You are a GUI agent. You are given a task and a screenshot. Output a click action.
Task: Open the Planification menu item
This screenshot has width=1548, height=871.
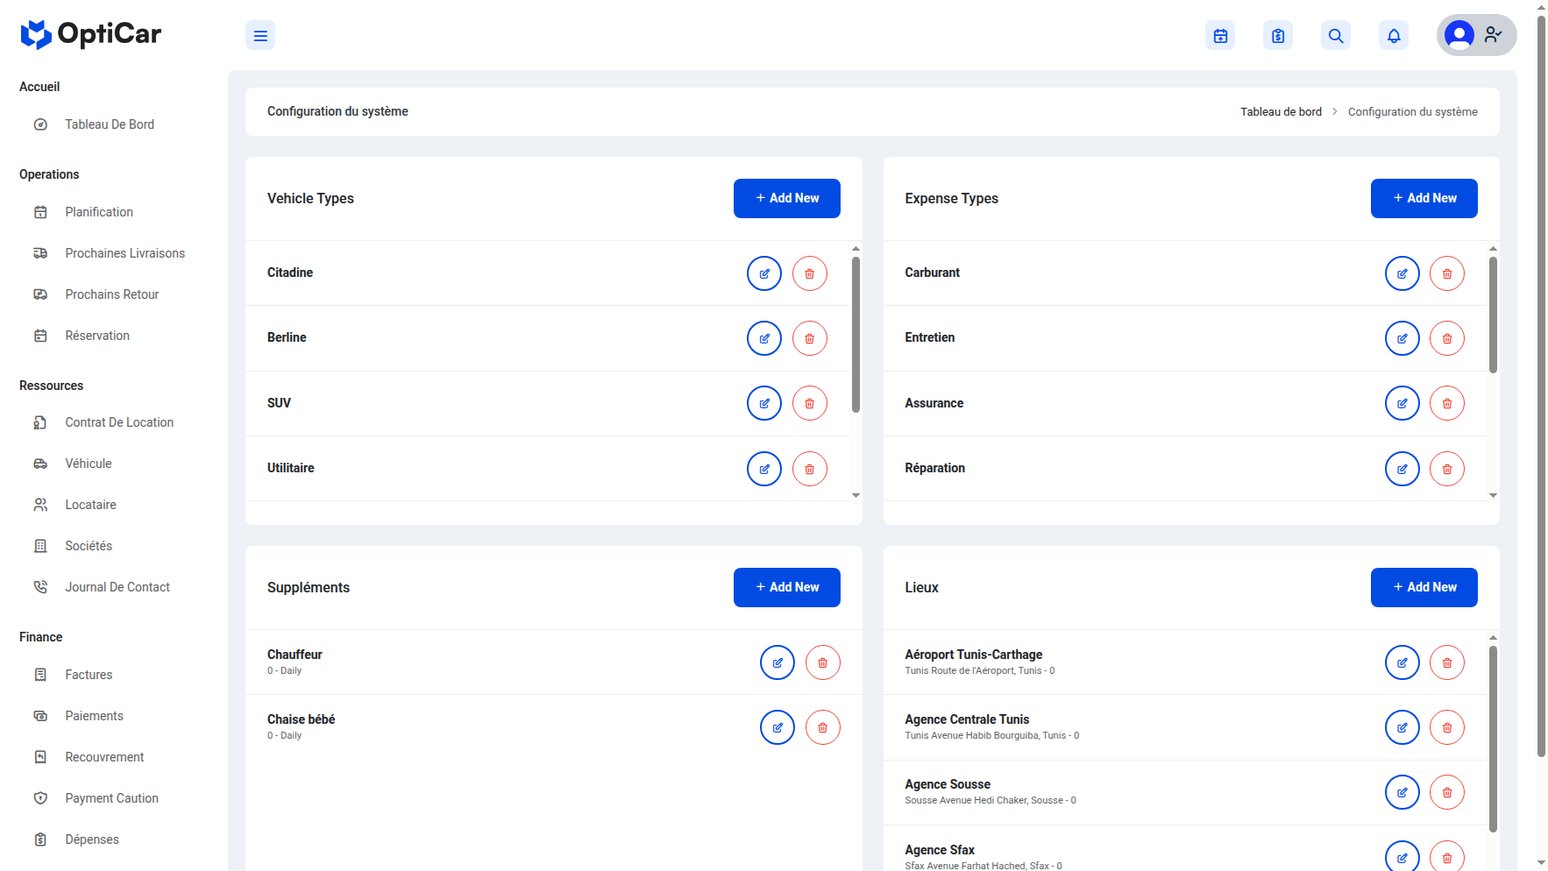(x=99, y=212)
